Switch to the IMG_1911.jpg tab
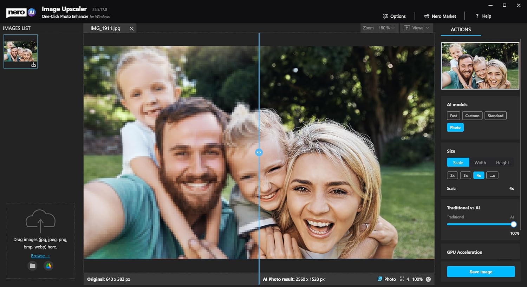The height and width of the screenshot is (287, 527). tap(105, 28)
